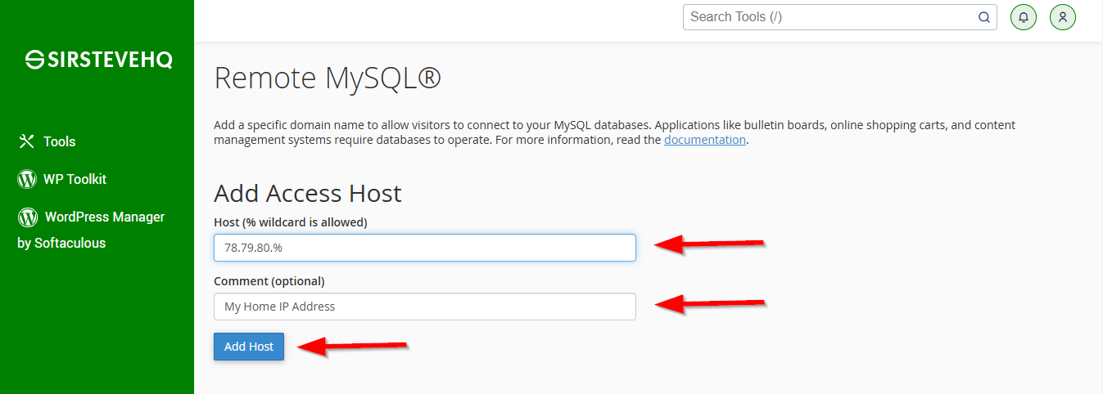1103x394 pixels.
Task: Click the Remote MySQL® page heading
Action: tap(328, 78)
